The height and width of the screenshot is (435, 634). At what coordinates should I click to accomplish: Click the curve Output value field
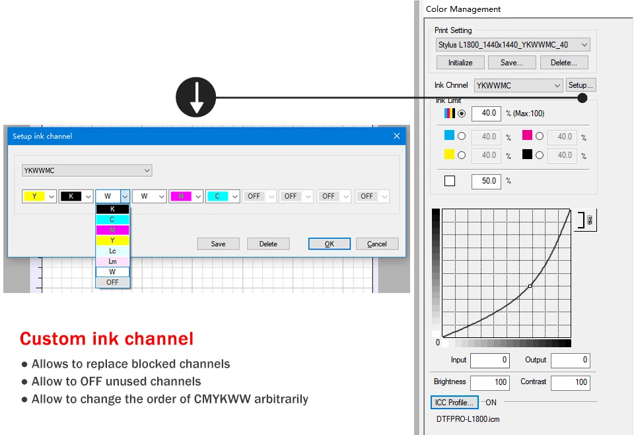(x=570, y=360)
